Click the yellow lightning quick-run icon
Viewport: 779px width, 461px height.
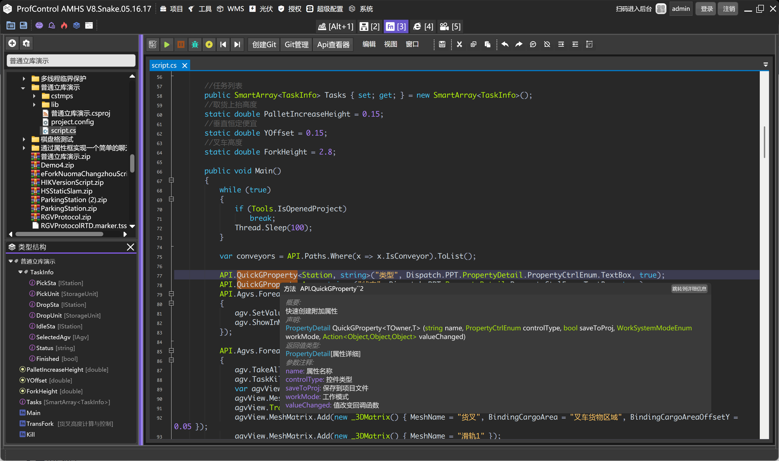click(209, 44)
